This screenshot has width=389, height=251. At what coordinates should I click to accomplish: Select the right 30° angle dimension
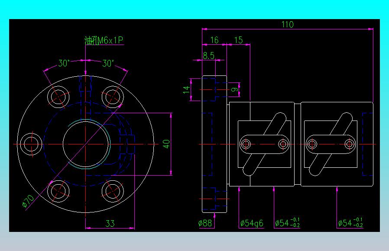[108, 63]
